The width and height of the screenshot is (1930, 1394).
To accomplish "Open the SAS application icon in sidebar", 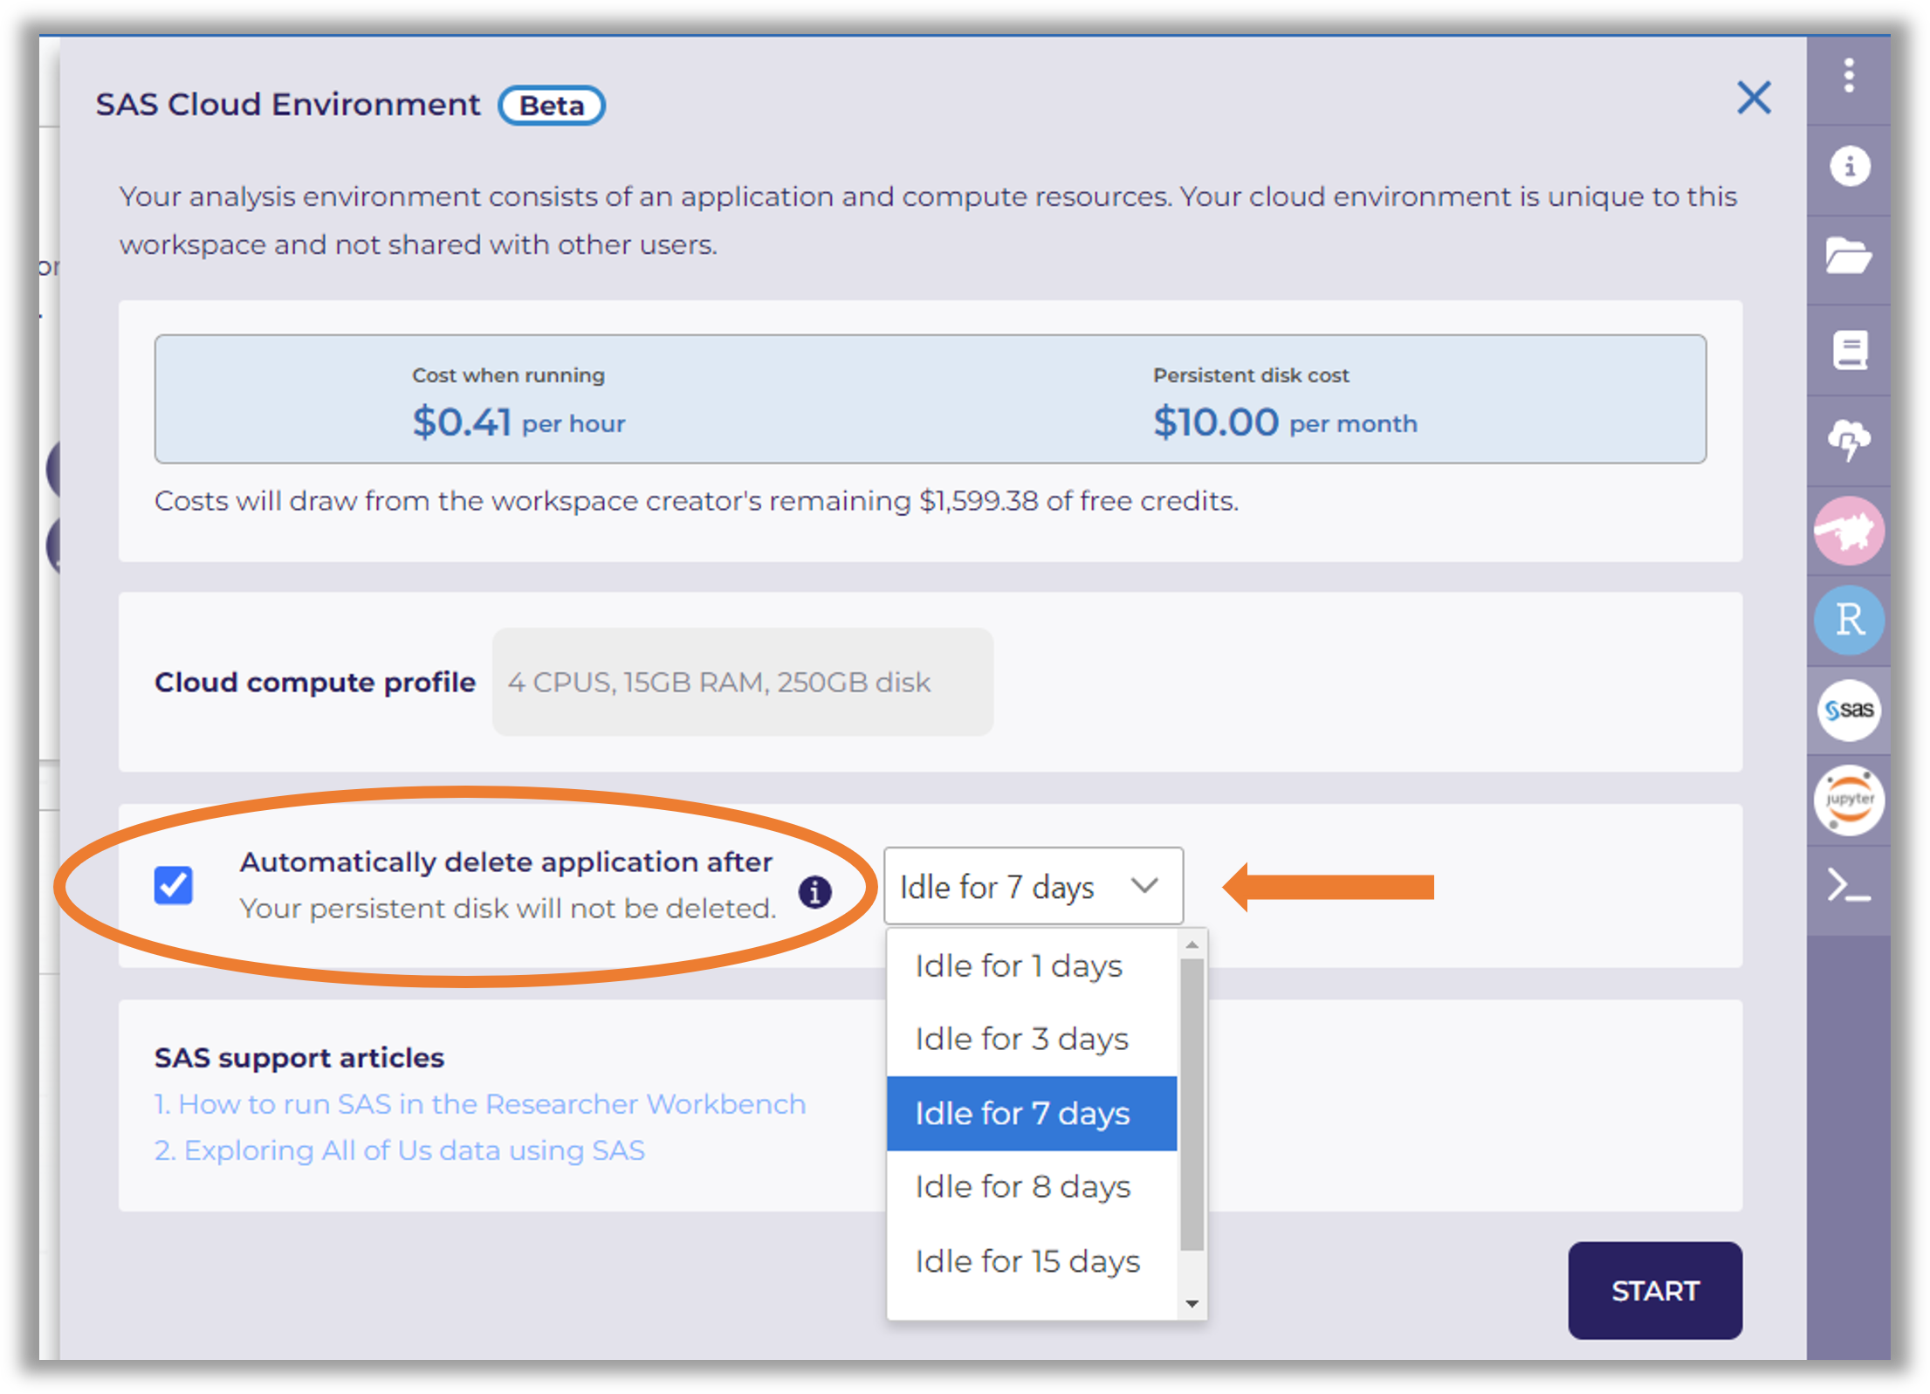I will pyautogui.click(x=1849, y=710).
